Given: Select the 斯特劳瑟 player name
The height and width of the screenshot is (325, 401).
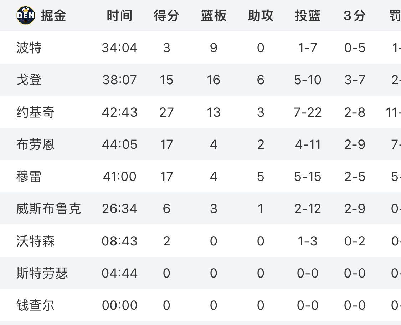Looking at the screenshot, I should [42, 273].
